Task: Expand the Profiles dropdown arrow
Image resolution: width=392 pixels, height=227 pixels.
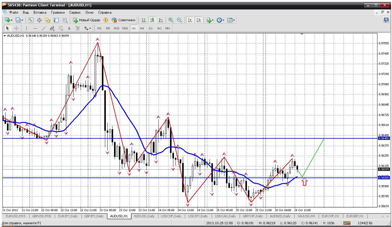Action: coord(23,20)
